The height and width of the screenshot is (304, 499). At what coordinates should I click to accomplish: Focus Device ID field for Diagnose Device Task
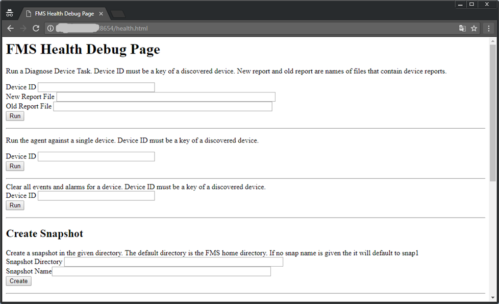coord(96,87)
